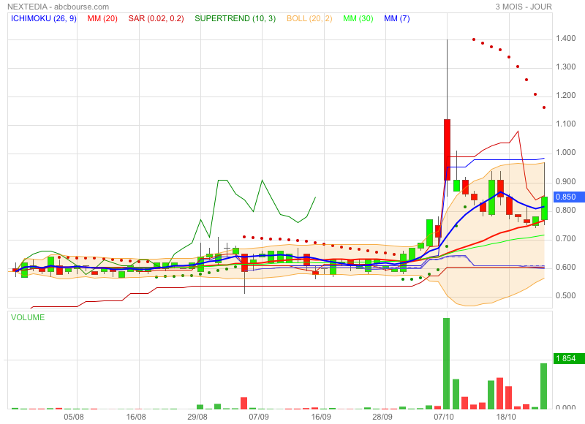Click the topmost red SAR dot near 1.400
This screenshot has height=424, width=585.
(474, 39)
